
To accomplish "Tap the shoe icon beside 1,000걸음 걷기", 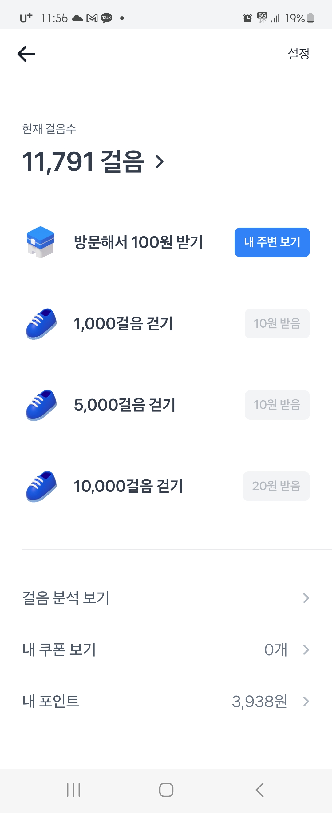I will point(41,323).
